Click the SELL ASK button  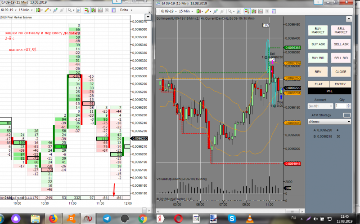(341, 44)
